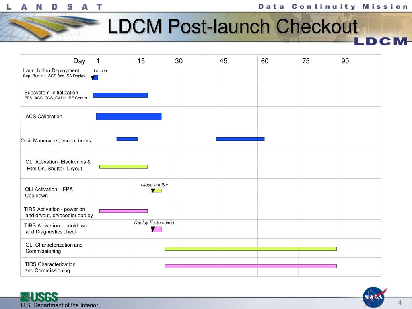Click slide number '4'

tap(400, 302)
